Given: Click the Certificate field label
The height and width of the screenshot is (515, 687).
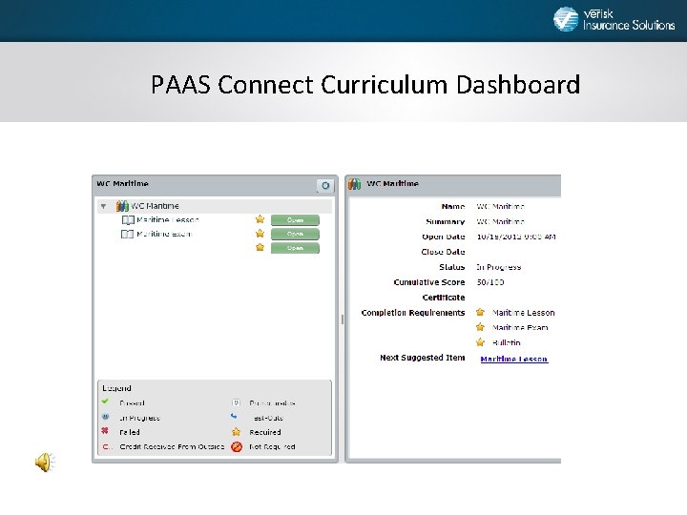Looking at the screenshot, I should 444,298.
